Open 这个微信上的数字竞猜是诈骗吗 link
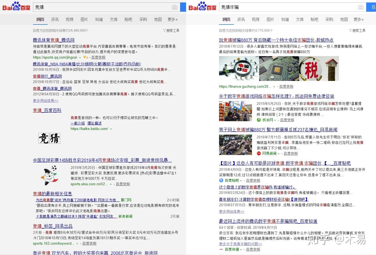This screenshot has width=376, height=255. pos(258,187)
